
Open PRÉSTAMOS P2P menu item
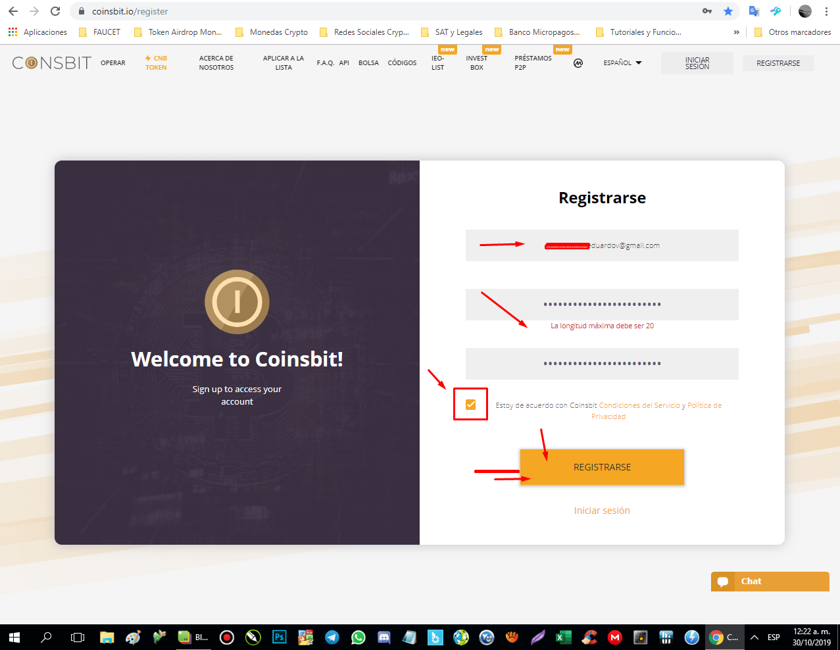click(x=533, y=63)
